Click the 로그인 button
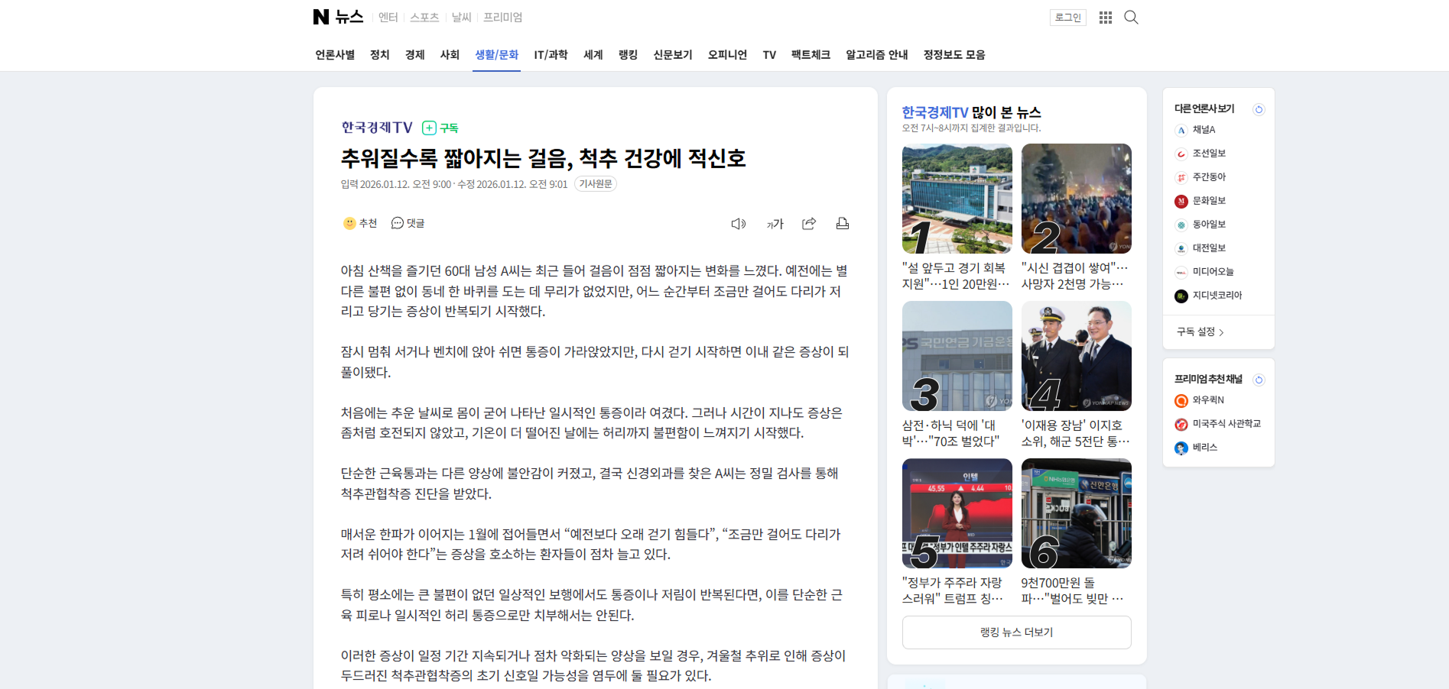The width and height of the screenshot is (1449, 689). [1067, 18]
